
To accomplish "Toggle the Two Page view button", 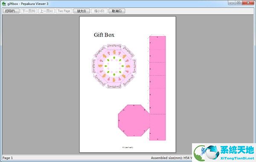I will 64,11.
